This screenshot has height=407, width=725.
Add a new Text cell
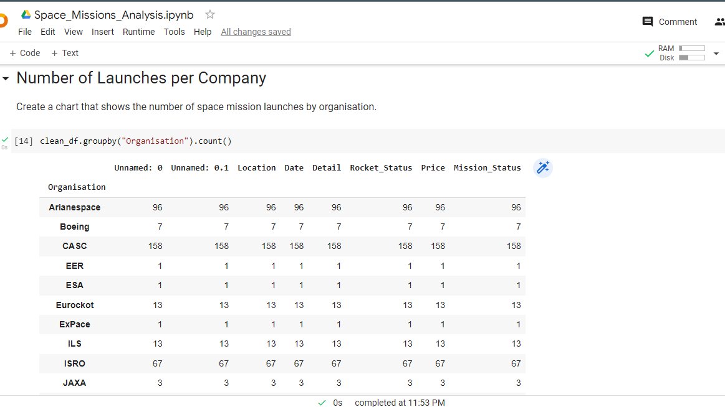click(65, 53)
